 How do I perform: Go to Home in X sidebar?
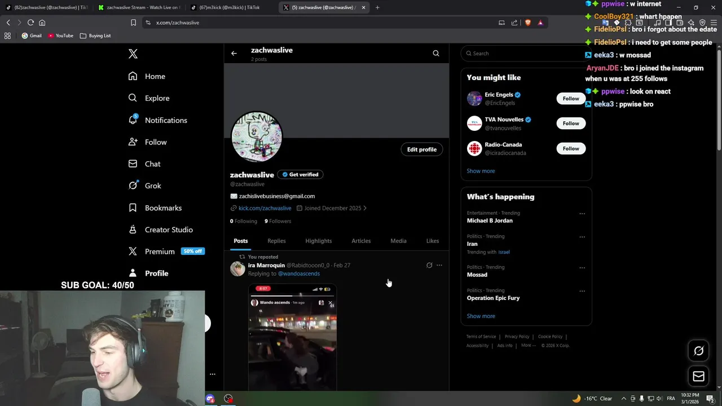[x=147, y=76]
